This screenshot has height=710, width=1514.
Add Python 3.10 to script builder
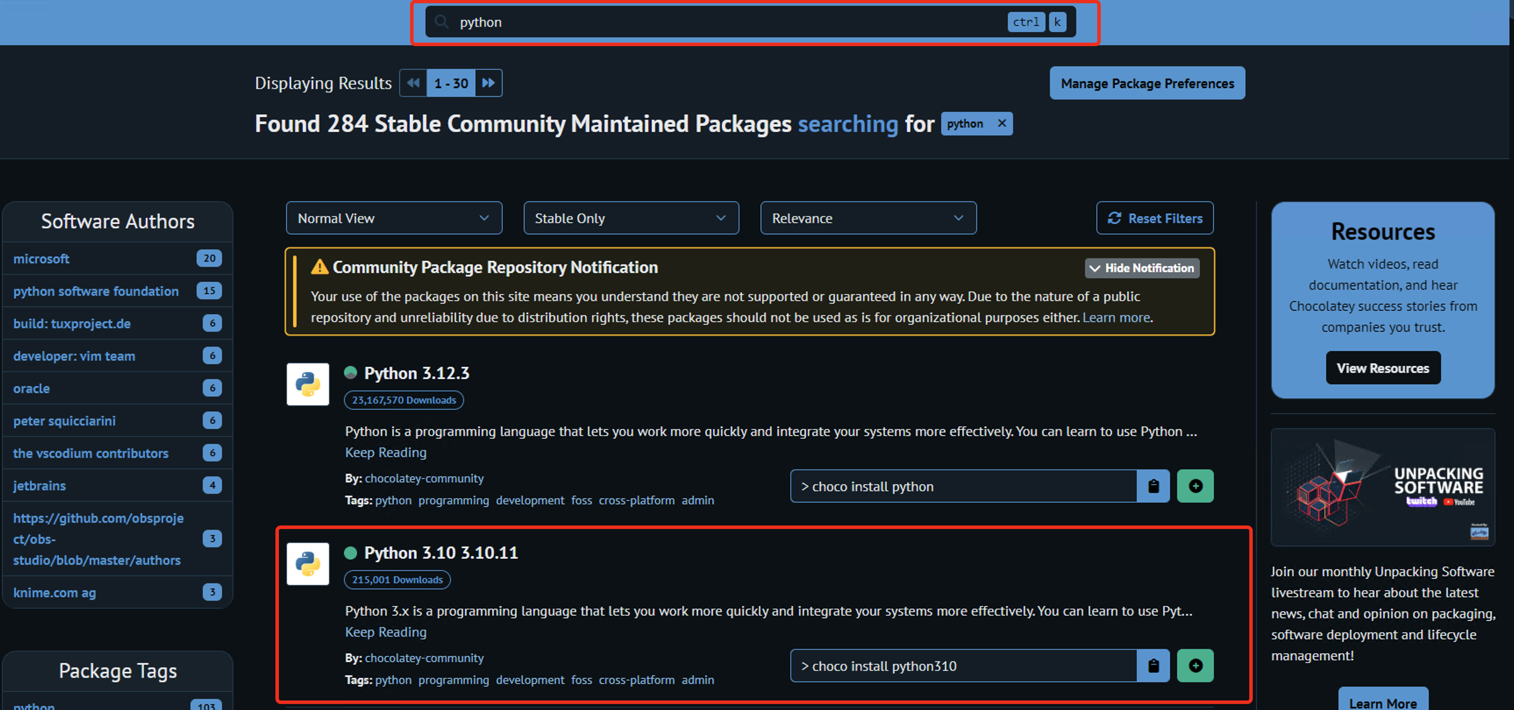tap(1195, 665)
